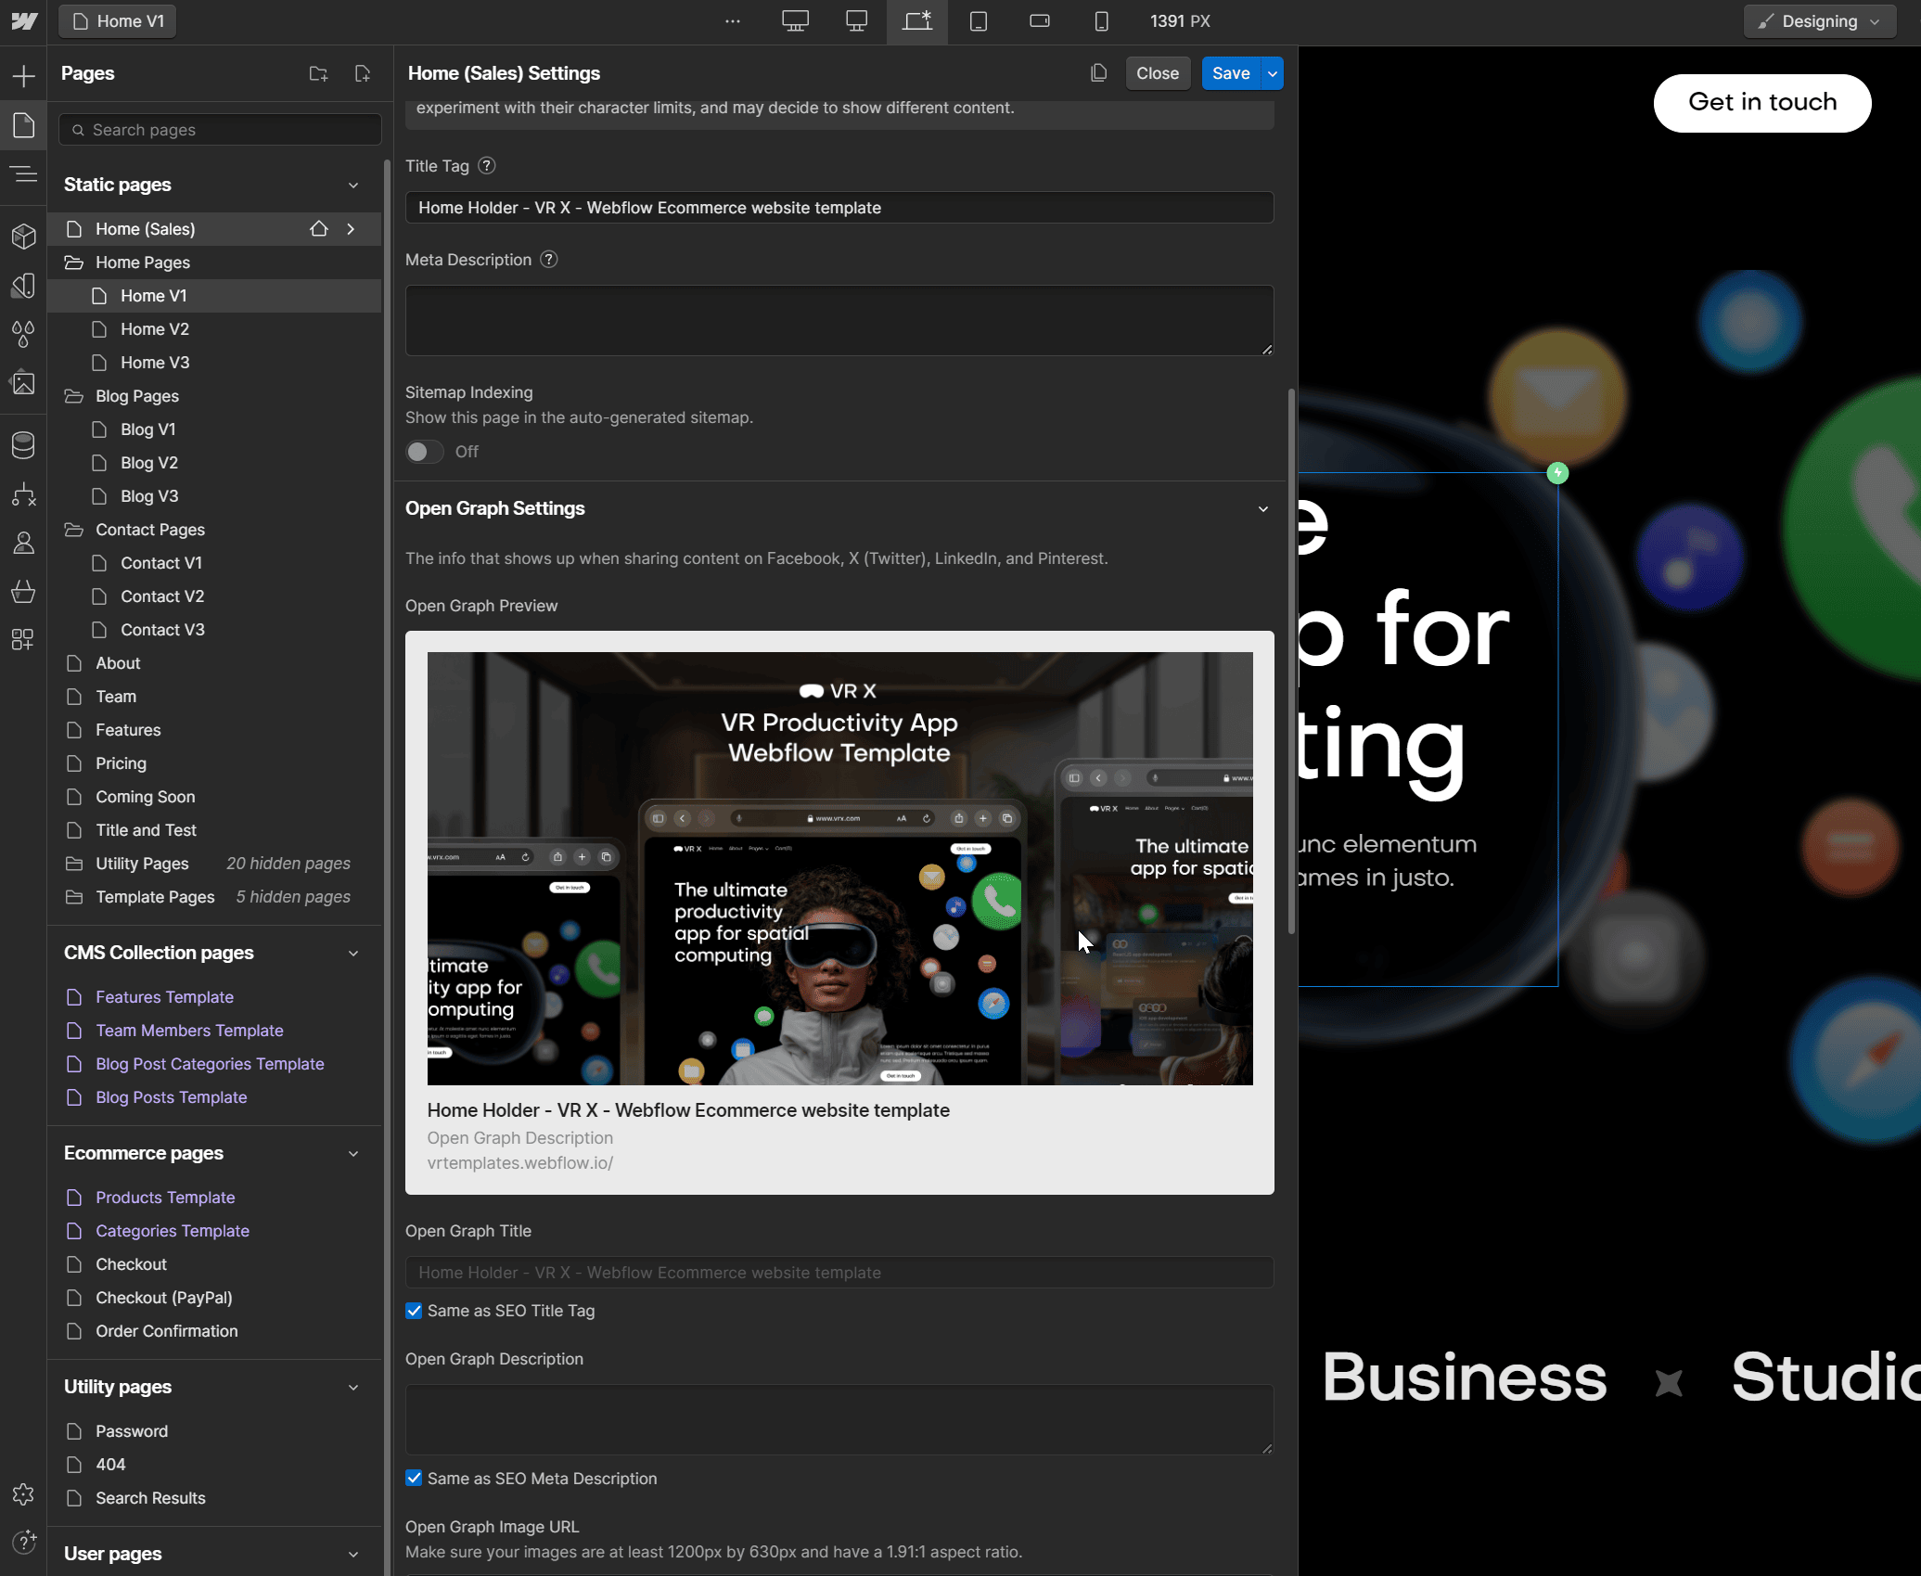Select the large desktop breakpoint
The width and height of the screenshot is (1921, 1576).
coord(795,21)
